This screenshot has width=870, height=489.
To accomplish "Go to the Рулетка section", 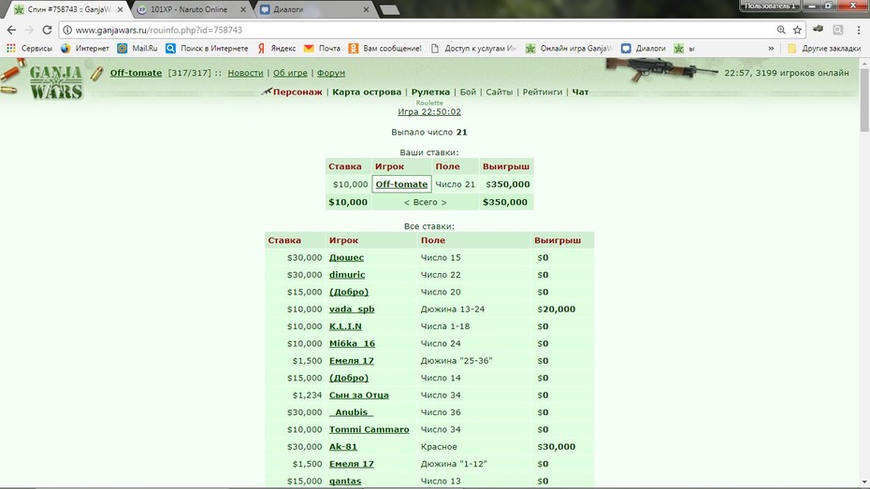I will [x=430, y=92].
